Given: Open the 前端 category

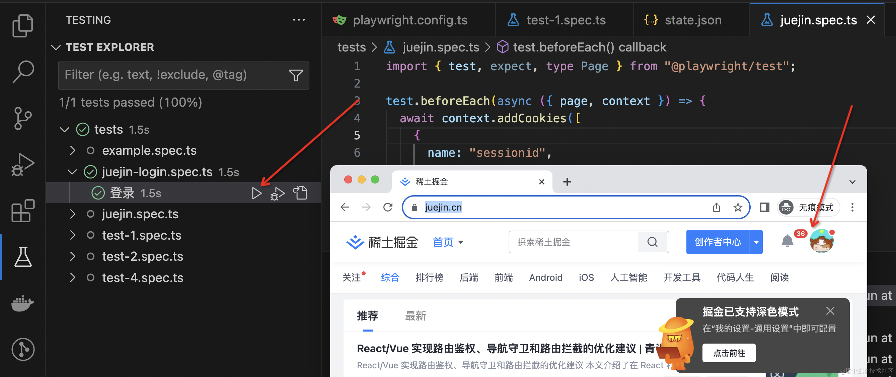Looking at the screenshot, I should [504, 277].
